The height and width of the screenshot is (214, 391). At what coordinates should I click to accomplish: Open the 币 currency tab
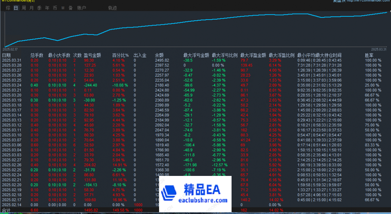(55, 8)
